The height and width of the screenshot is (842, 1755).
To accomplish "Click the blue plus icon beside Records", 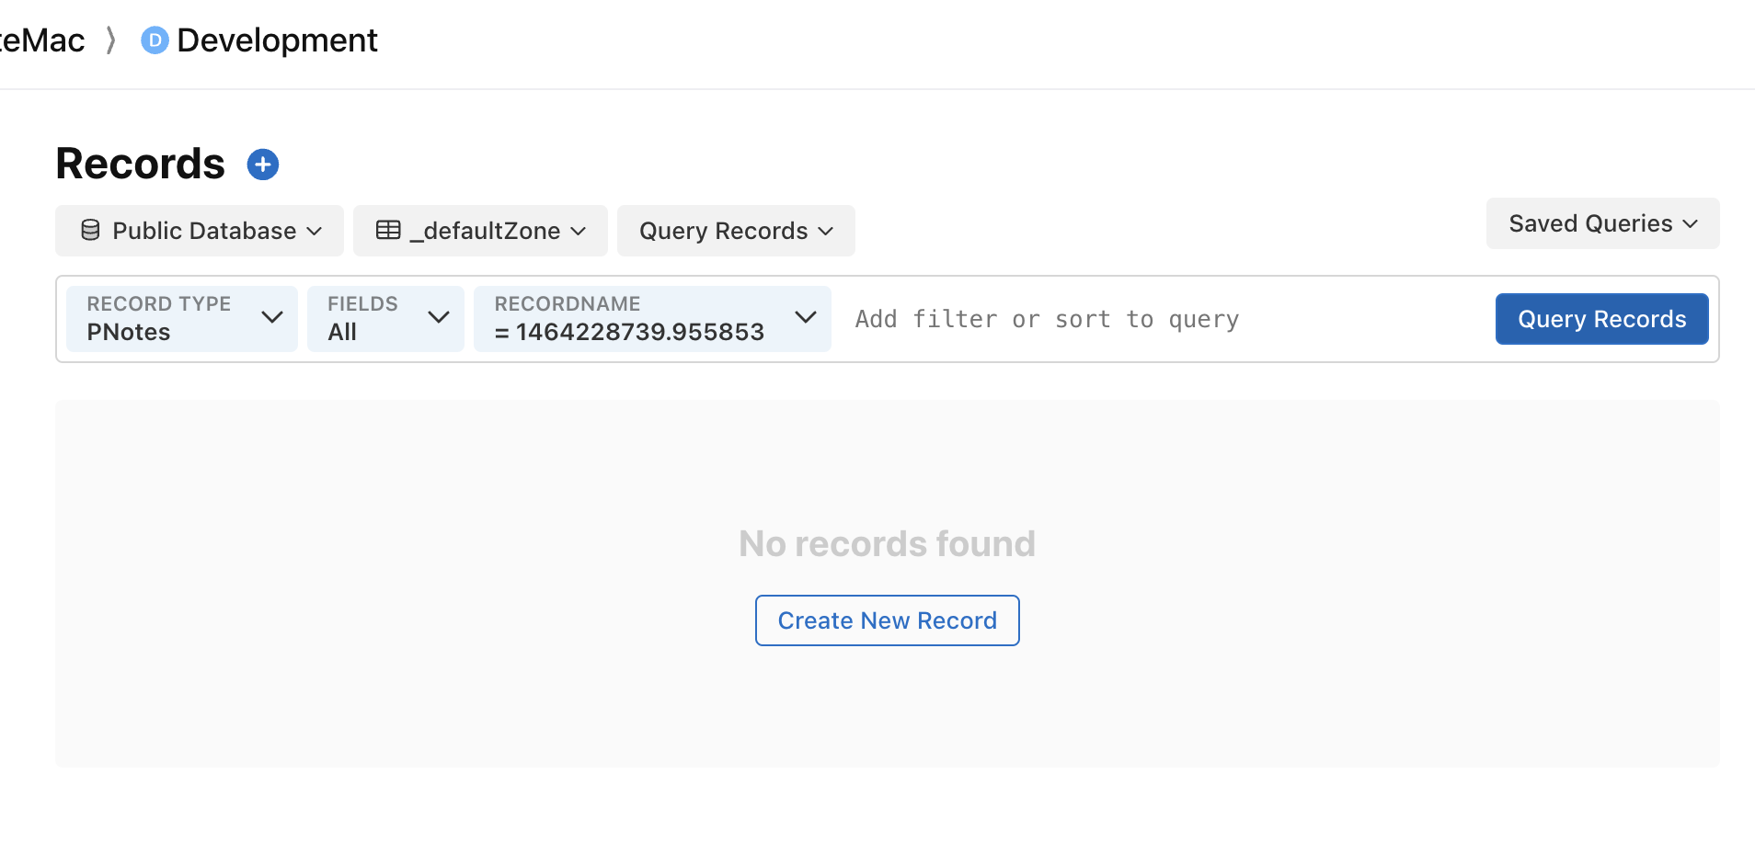I will [x=263, y=165].
